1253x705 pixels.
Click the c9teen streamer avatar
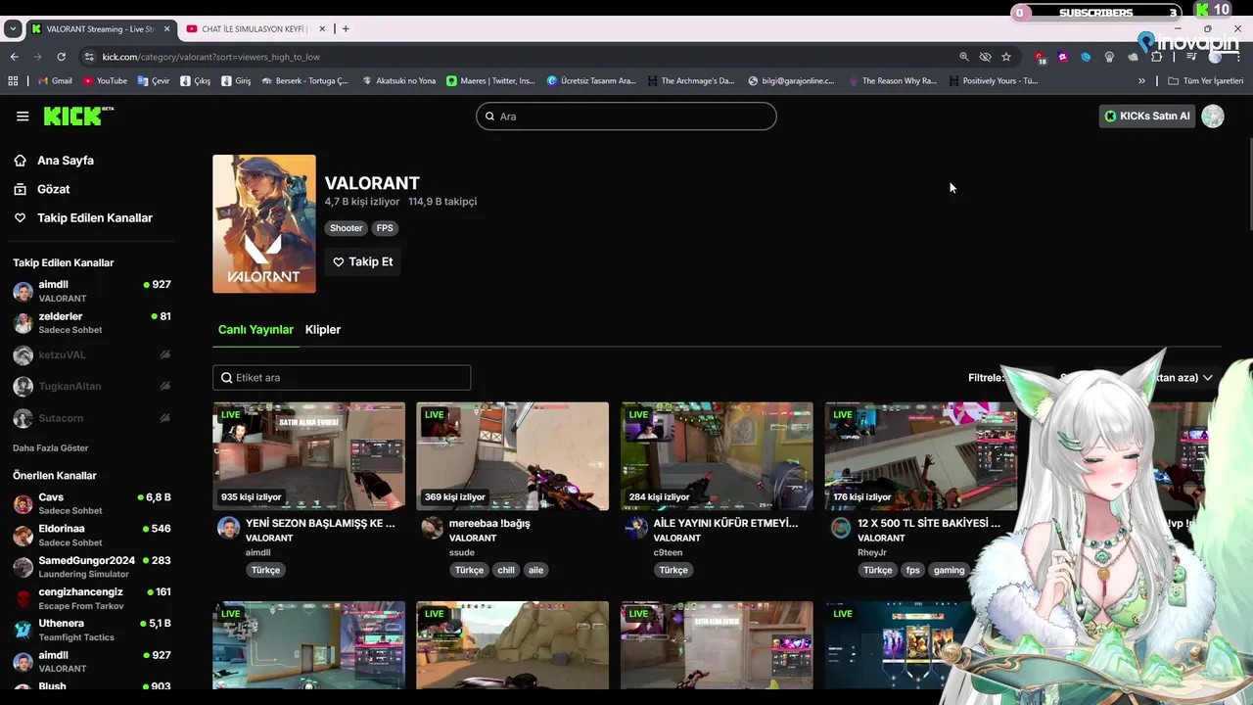(x=636, y=529)
